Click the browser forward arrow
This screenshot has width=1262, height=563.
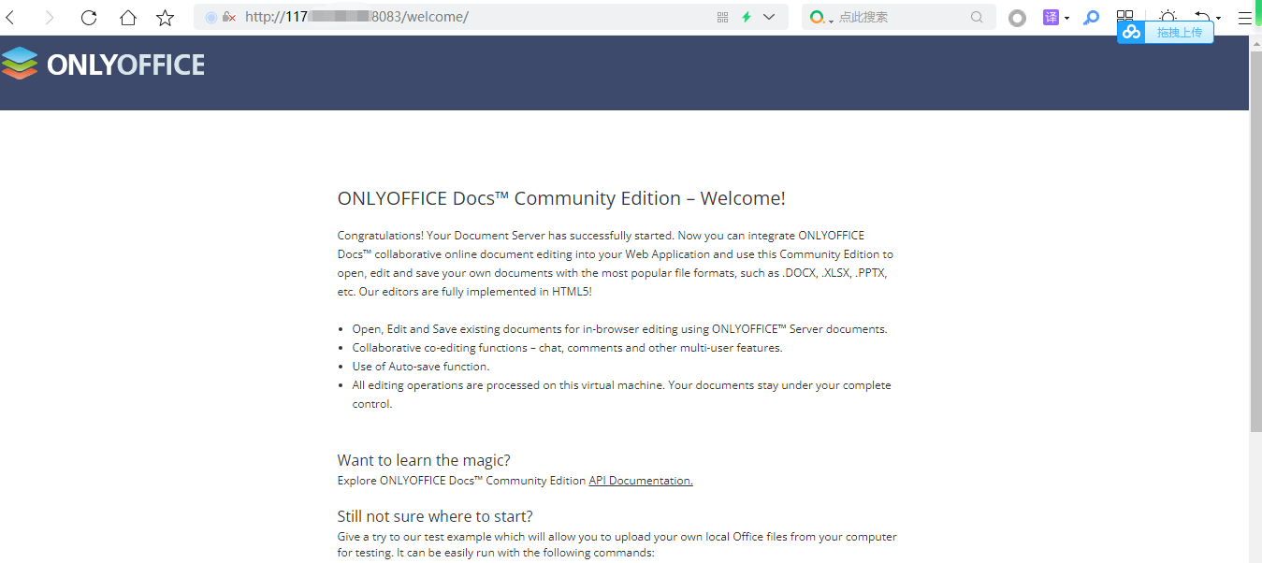coord(50,17)
